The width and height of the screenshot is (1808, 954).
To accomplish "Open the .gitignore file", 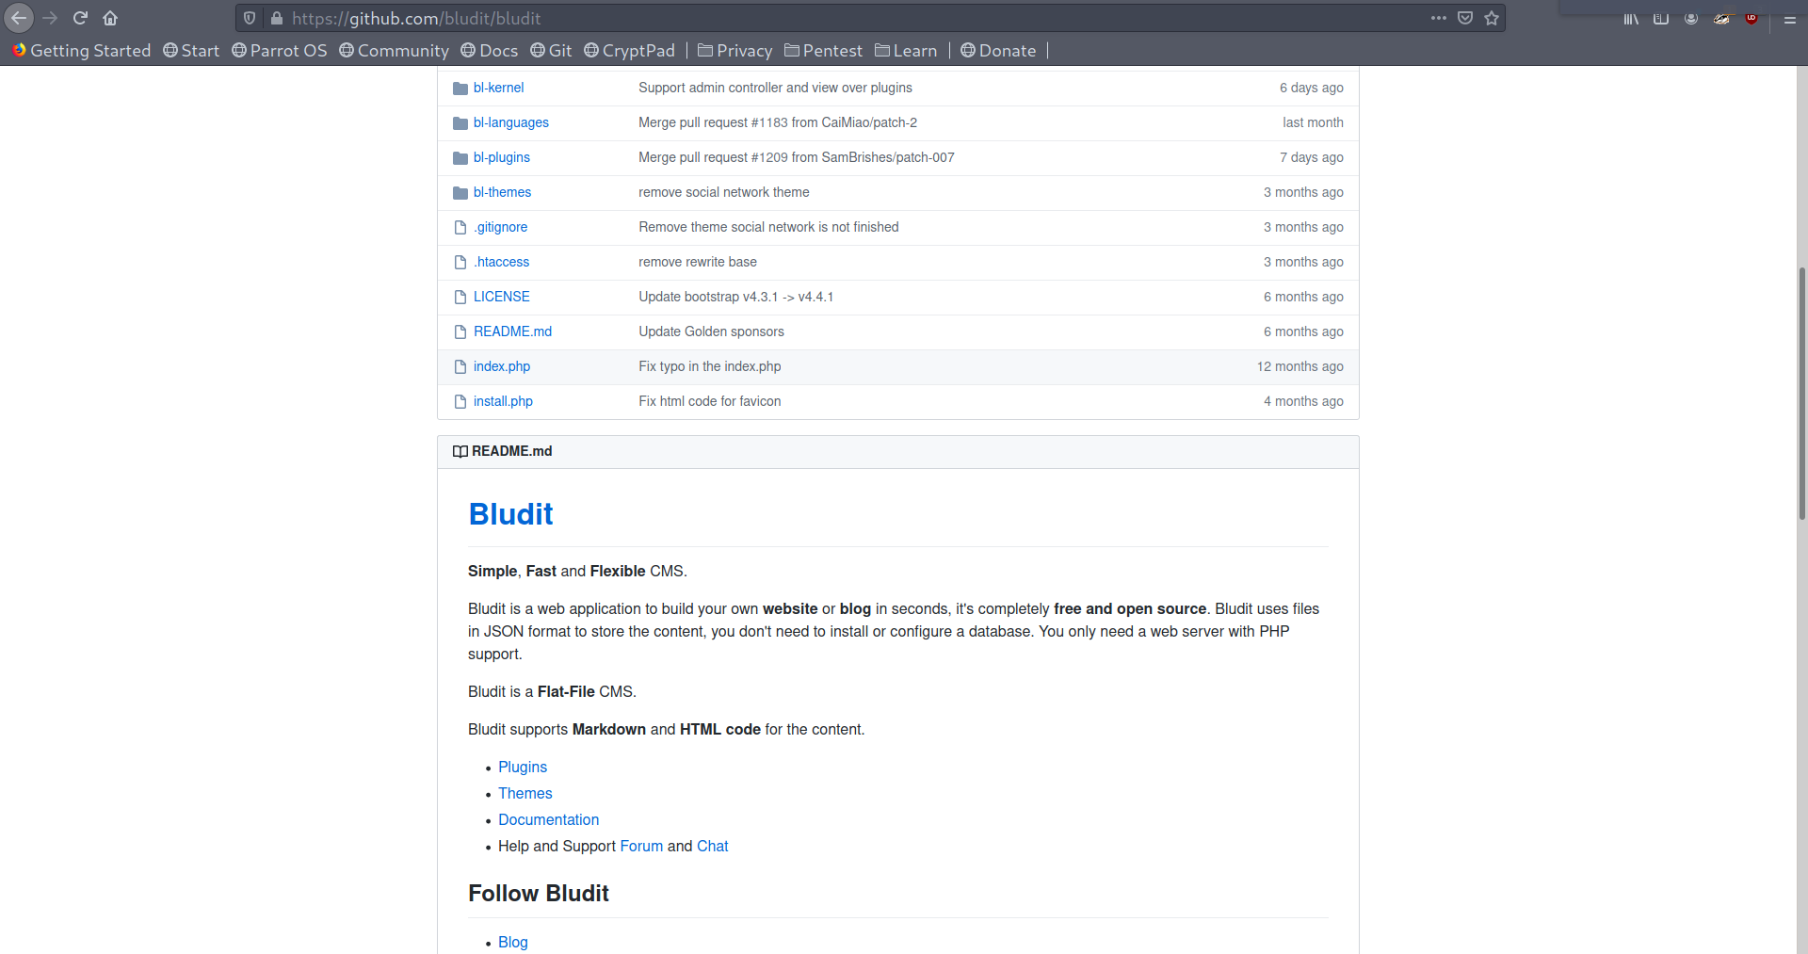I will (x=500, y=227).
